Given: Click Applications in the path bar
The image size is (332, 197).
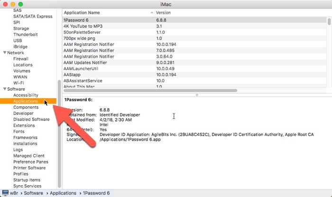Looking at the screenshot, I should coord(63,193).
